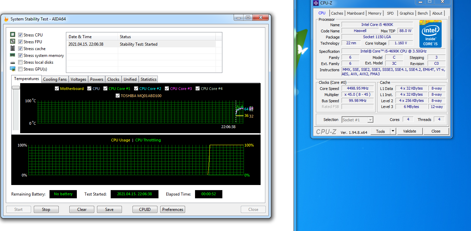Open the Socket #1 selection combo box
Image resolution: width=471 pixels, height=231 pixels.
(357, 120)
